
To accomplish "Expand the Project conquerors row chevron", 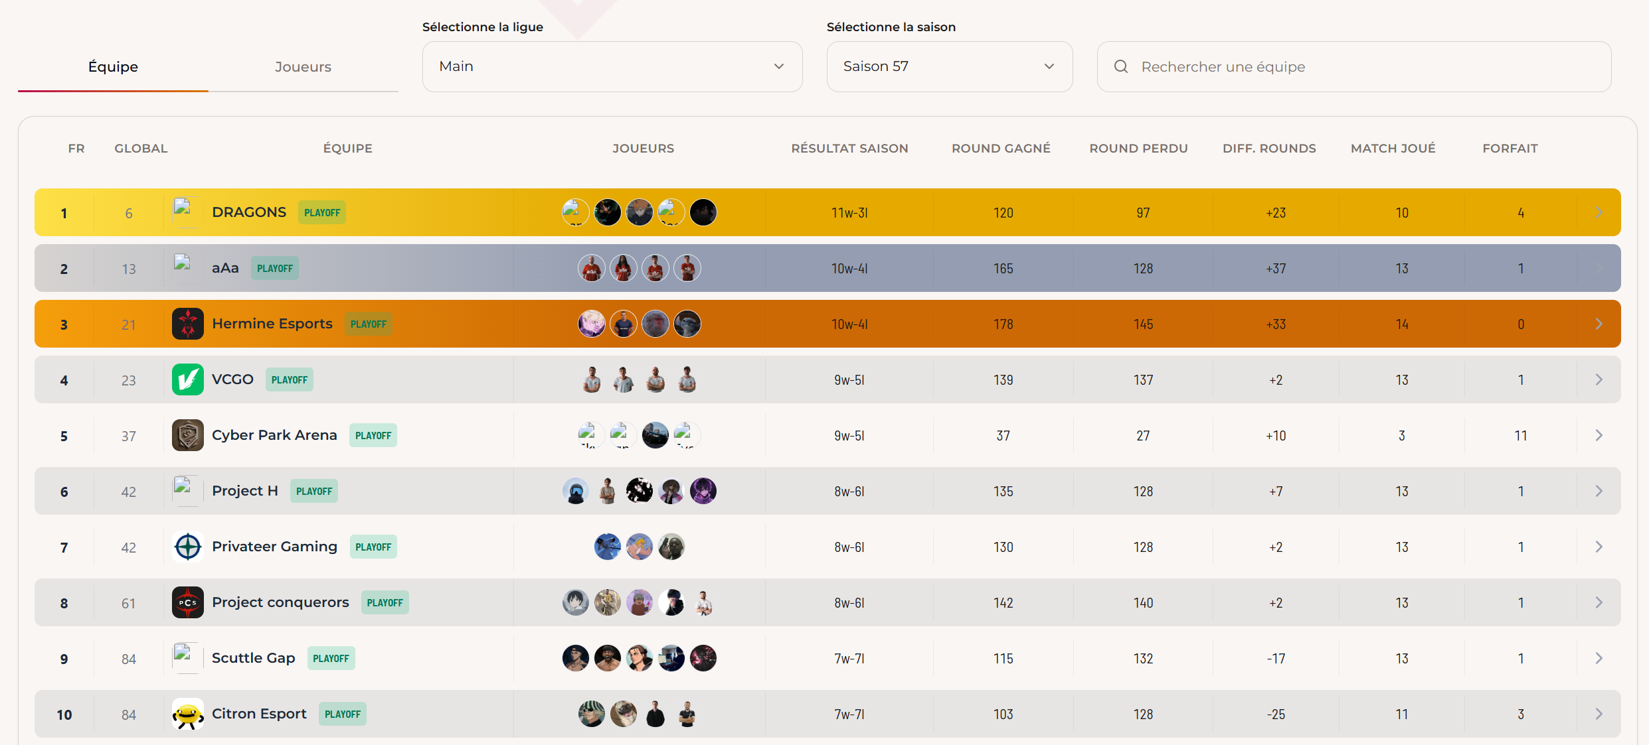I will click(1599, 602).
